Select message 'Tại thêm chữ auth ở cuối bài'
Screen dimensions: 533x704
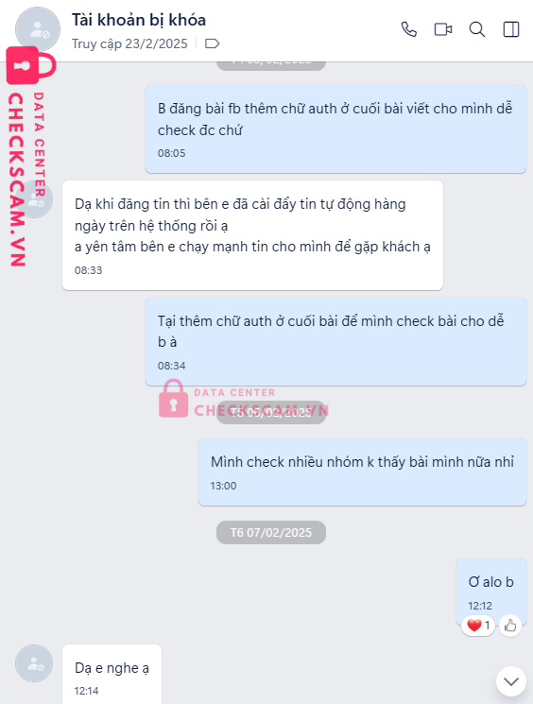click(x=335, y=341)
